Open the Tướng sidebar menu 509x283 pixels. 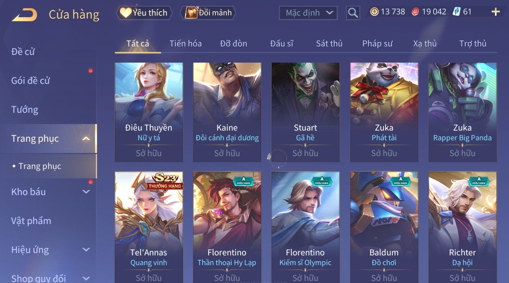click(25, 110)
